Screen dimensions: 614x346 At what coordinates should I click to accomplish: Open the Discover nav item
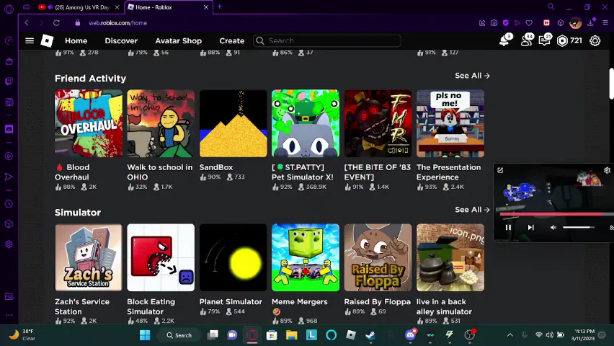[x=121, y=41]
